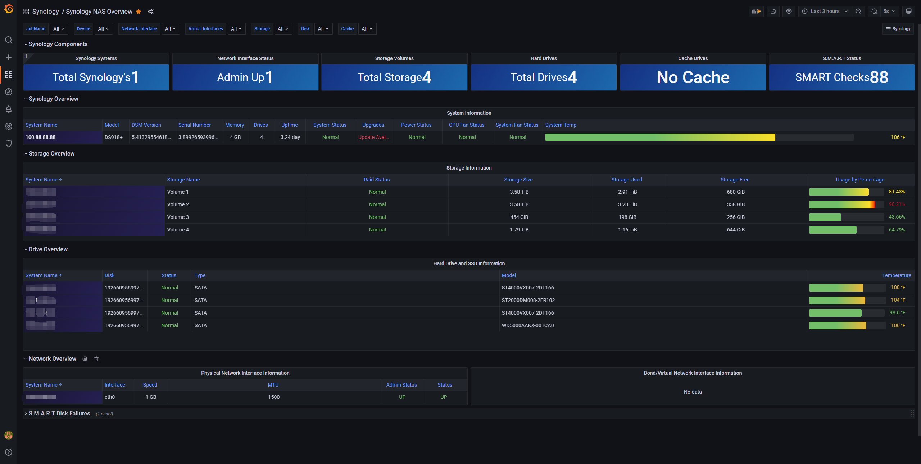Open the Cache Drives panel title menu

click(x=693, y=58)
